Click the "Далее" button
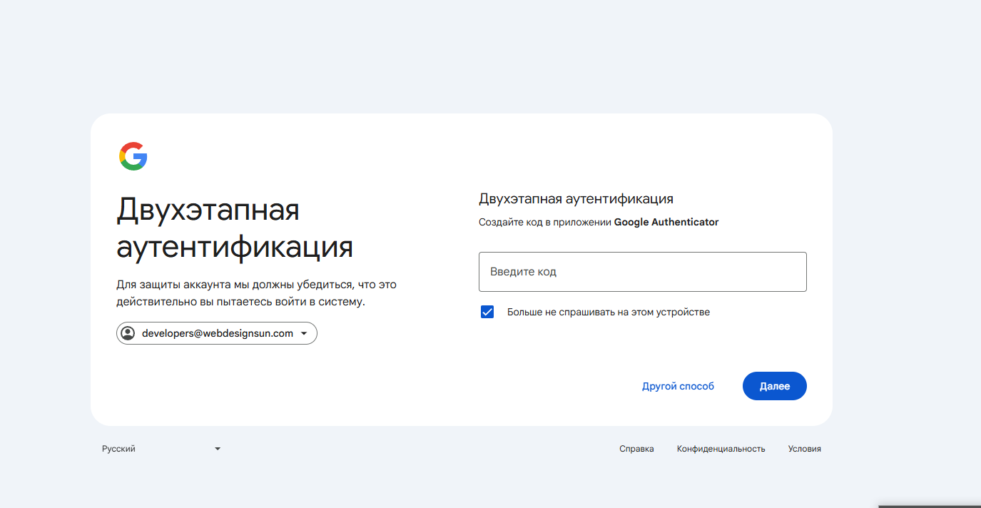 click(775, 386)
